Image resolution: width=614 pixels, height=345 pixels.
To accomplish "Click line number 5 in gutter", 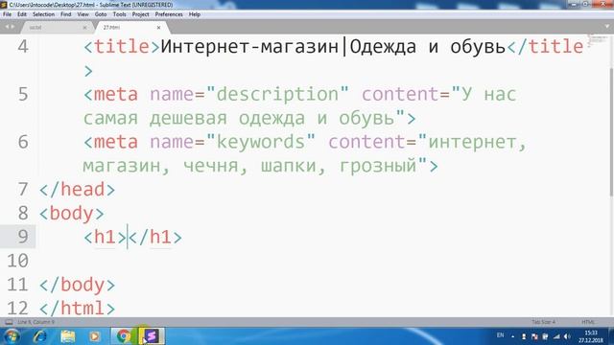I will [x=23, y=95].
